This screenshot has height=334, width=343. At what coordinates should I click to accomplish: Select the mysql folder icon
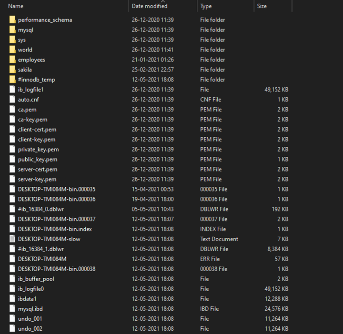12,30
